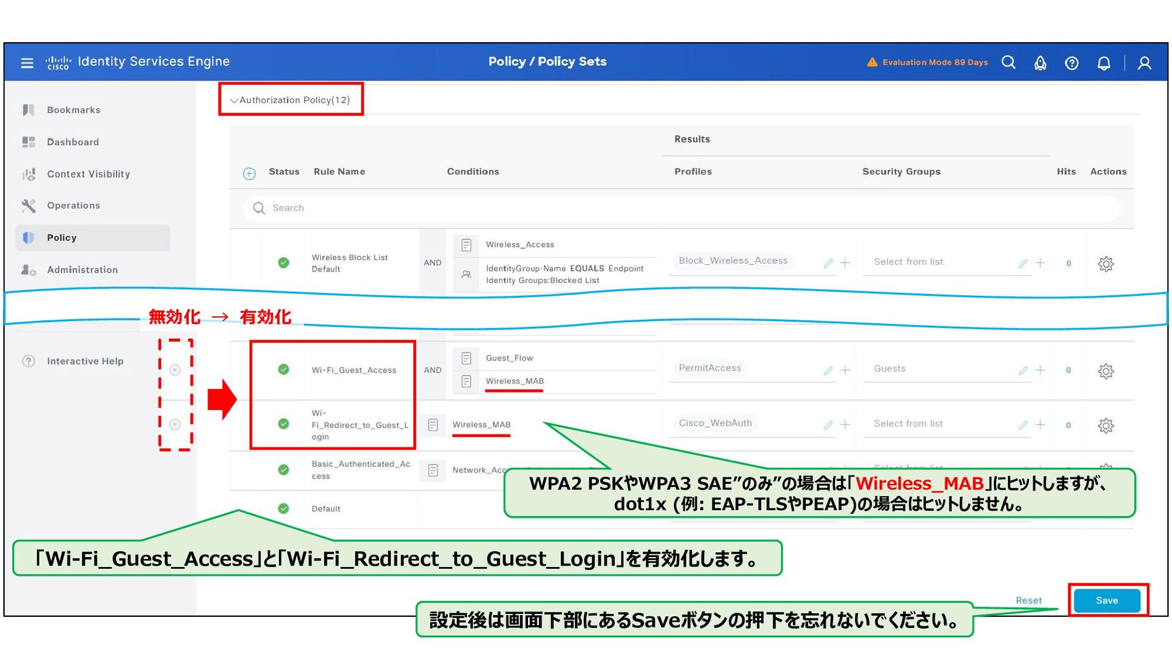Open Administration in the left sidebar
Screen dimensions: 1172x659
[x=82, y=270]
